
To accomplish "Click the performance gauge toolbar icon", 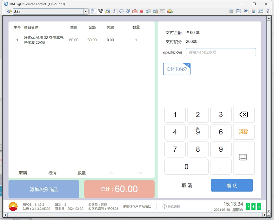I will point(170,11).
